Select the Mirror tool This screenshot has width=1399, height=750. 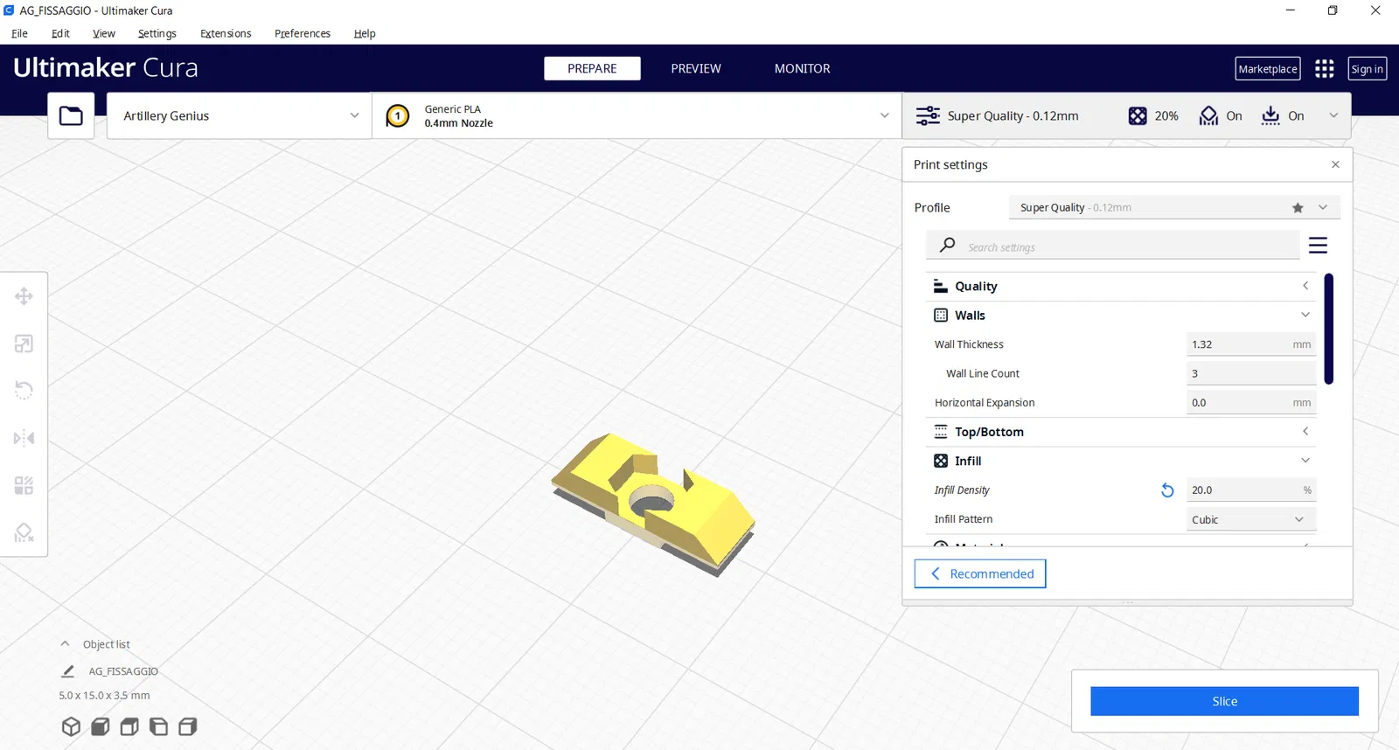24,438
